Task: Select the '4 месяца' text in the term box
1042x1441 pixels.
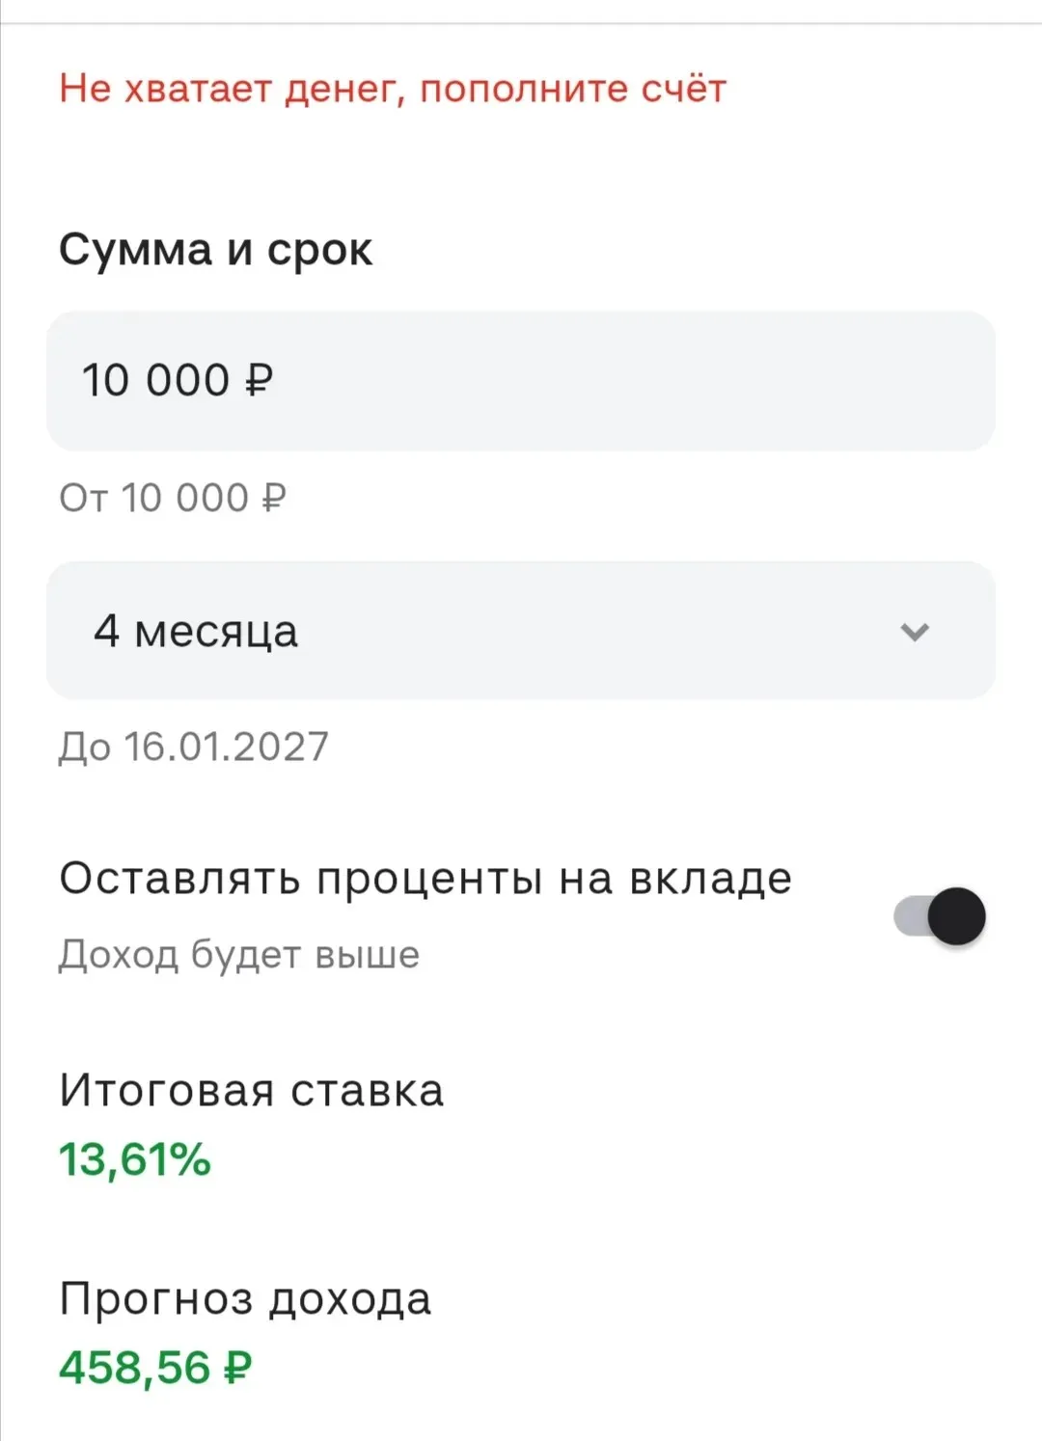Action: coord(196,632)
